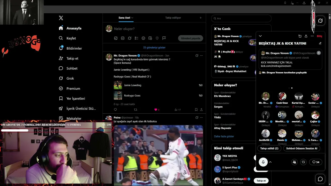Bookmark Mr. Dragon Venom's poll post
This screenshot has width=331, height=186.
pyautogui.click(x=196, y=110)
